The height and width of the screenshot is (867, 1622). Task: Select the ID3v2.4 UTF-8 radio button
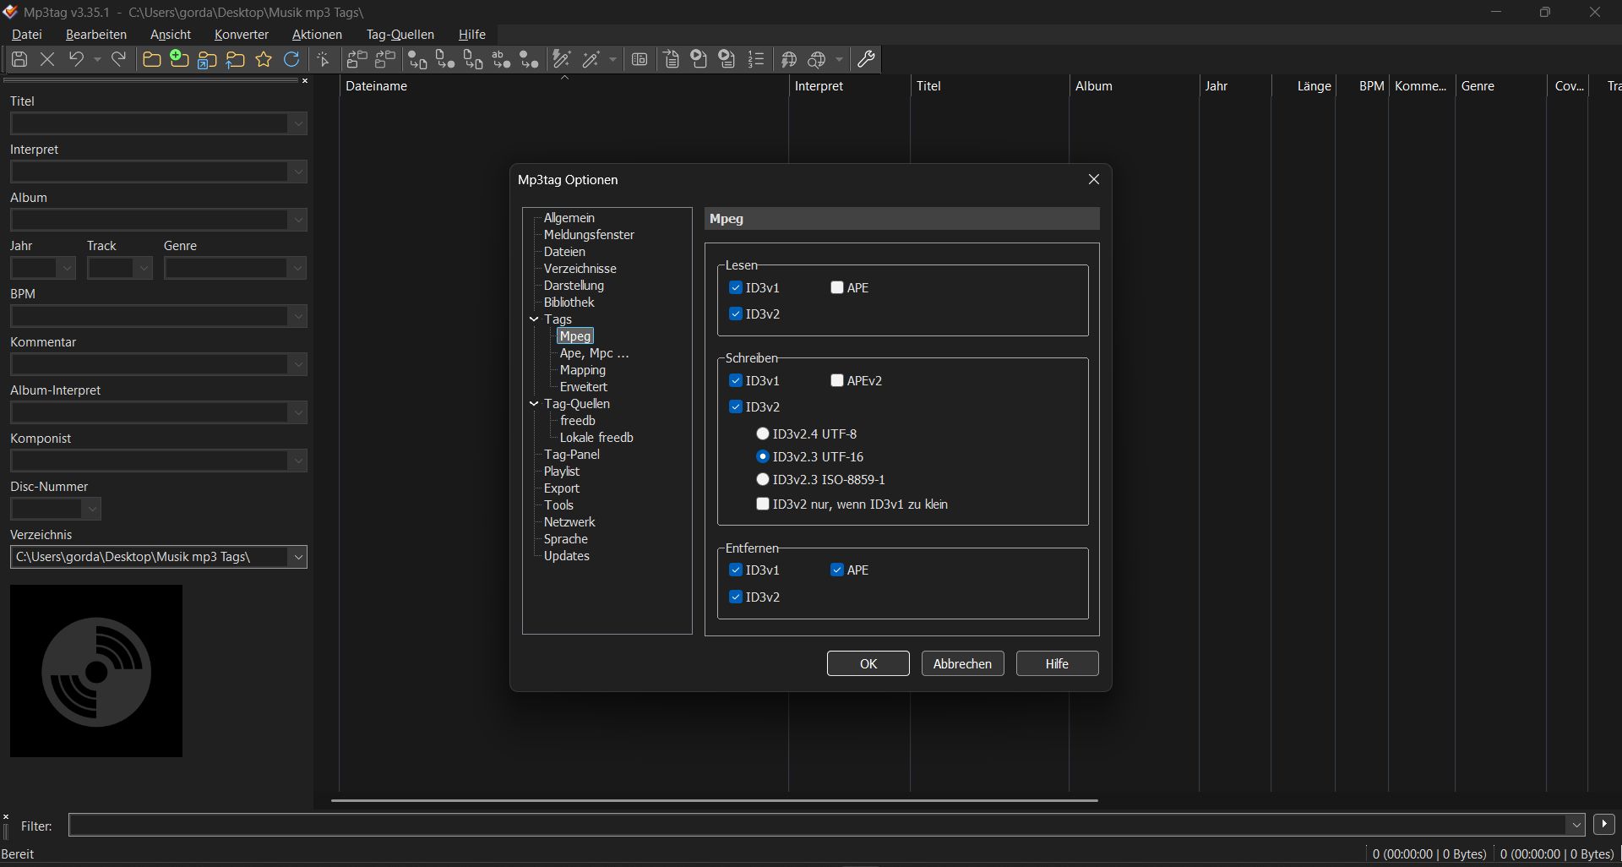pos(763,434)
